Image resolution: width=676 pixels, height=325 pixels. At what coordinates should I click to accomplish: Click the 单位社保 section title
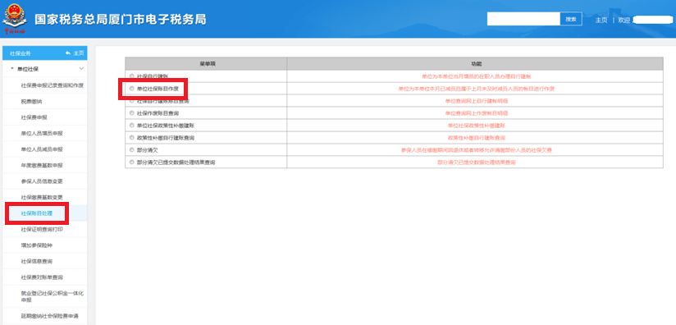coord(28,69)
